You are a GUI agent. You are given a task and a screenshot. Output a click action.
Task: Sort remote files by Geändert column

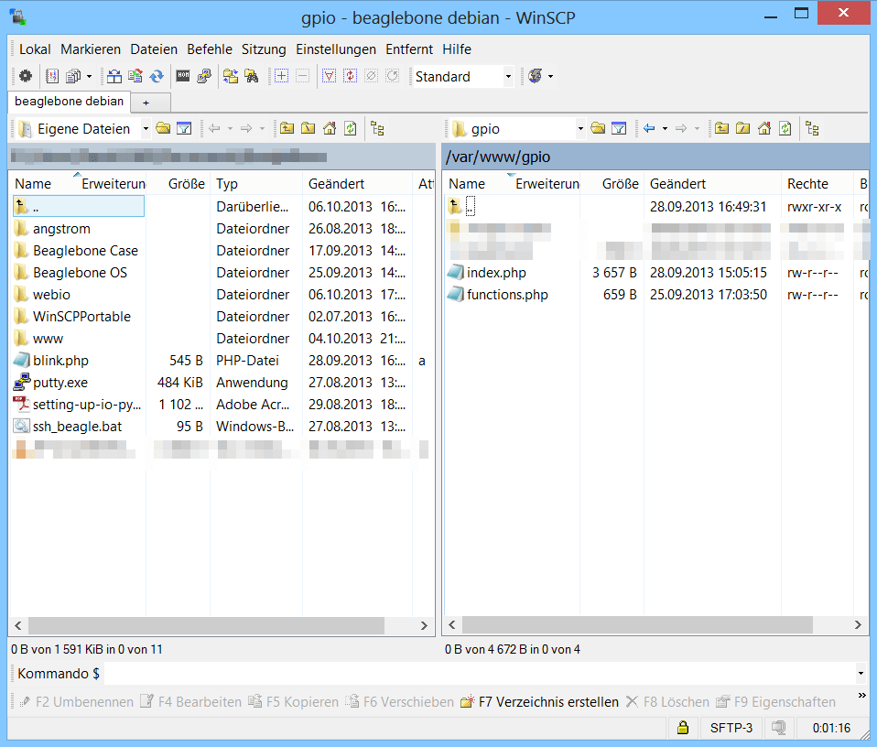(x=712, y=183)
